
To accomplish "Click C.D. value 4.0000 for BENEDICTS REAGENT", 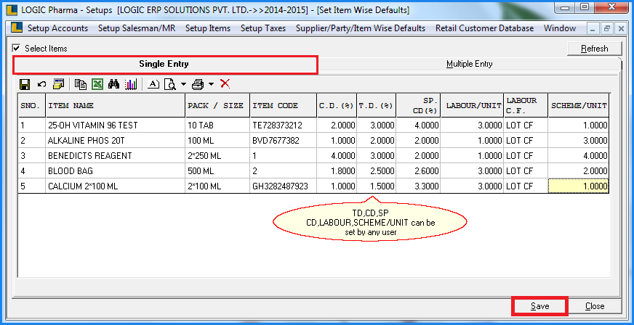I will click(x=337, y=156).
